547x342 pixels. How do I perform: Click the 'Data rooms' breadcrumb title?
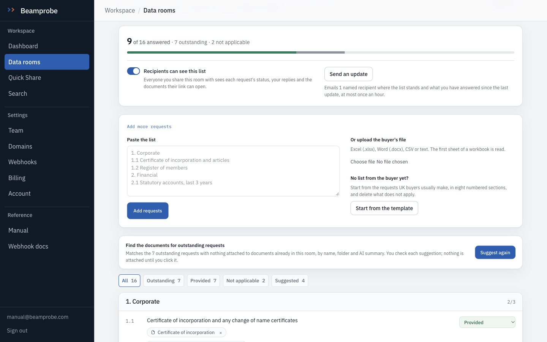pos(159,10)
